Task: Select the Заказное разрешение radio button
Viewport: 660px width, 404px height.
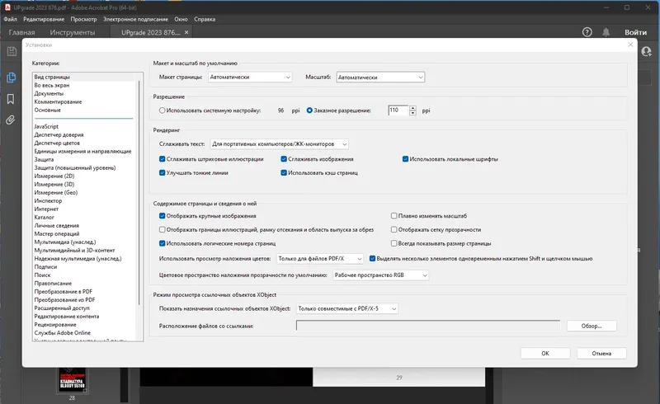Action: click(309, 110)
